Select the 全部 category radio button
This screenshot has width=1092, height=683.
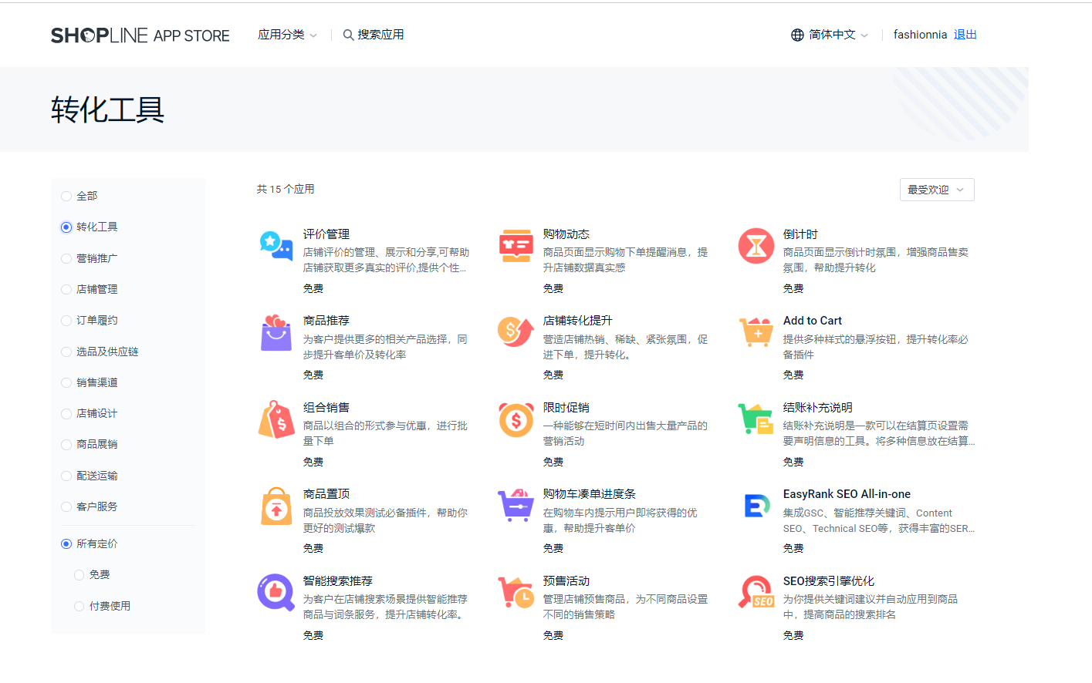(66, 197)
